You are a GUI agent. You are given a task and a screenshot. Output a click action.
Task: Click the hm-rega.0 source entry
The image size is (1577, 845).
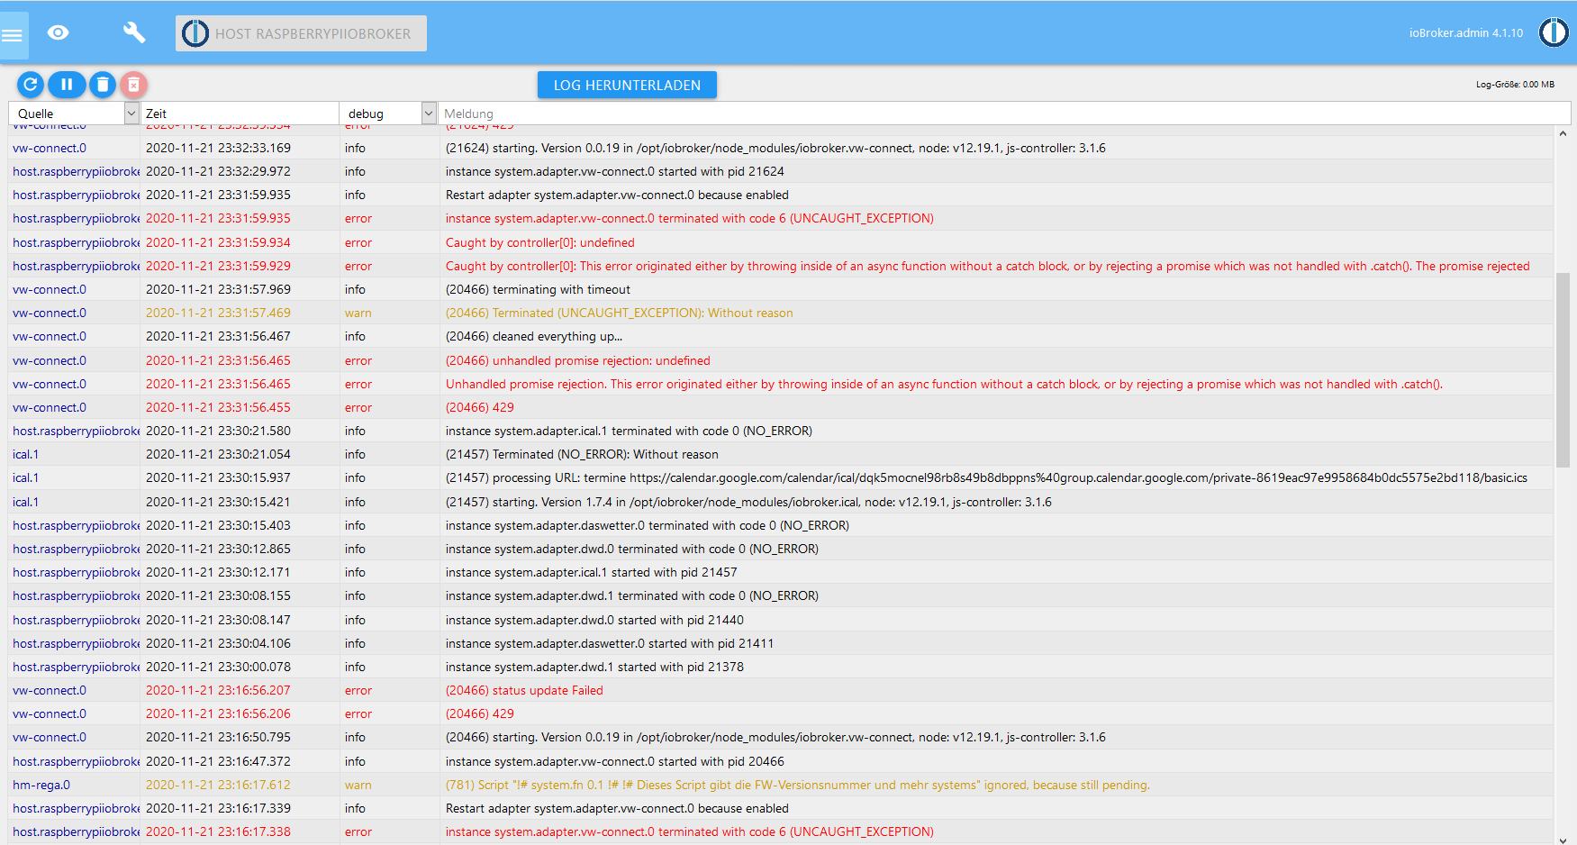point(41,785)
